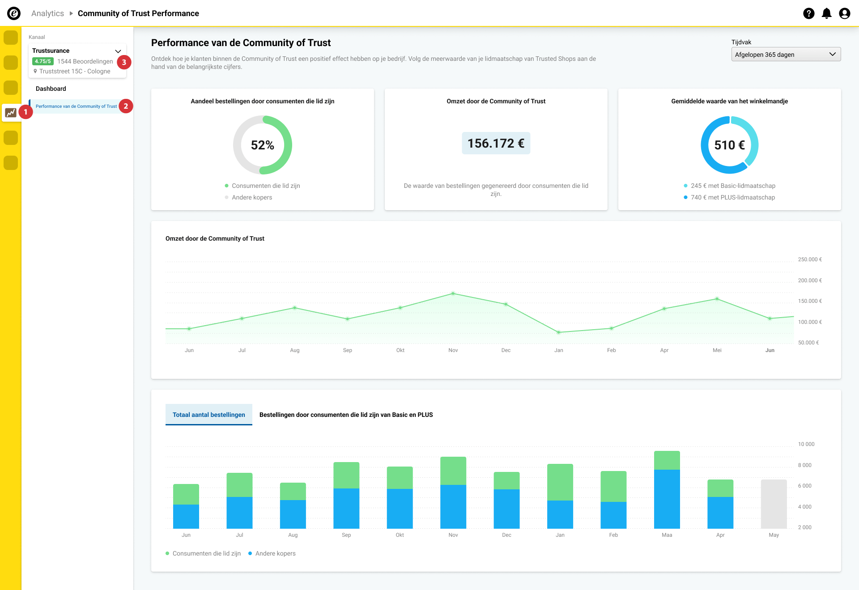Click the Nov data point on revenue line
The height and width of the screenshot is (590, 859).
click(x=453, y=293)
